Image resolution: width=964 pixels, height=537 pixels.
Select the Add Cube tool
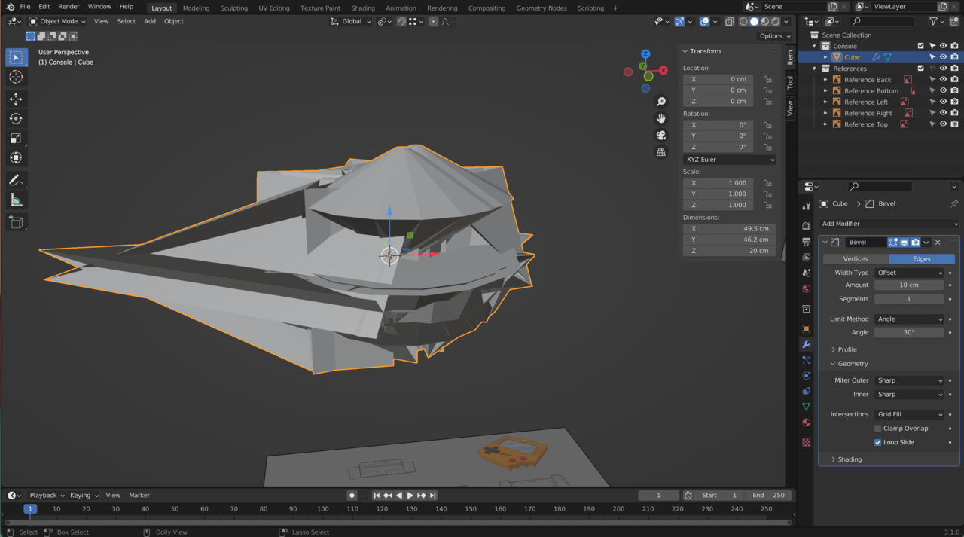click(x=16, y=222)
